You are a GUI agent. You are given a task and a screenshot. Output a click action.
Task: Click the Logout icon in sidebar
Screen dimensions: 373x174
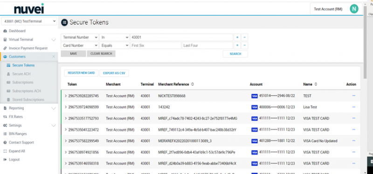pos(5,160)
